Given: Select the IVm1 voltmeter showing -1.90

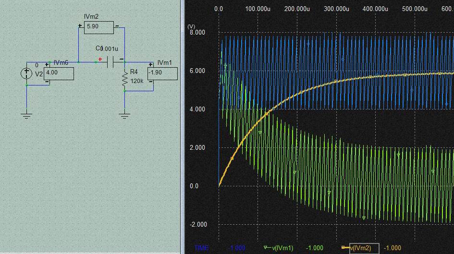Looking at the screenshot, I should point(162,73).
